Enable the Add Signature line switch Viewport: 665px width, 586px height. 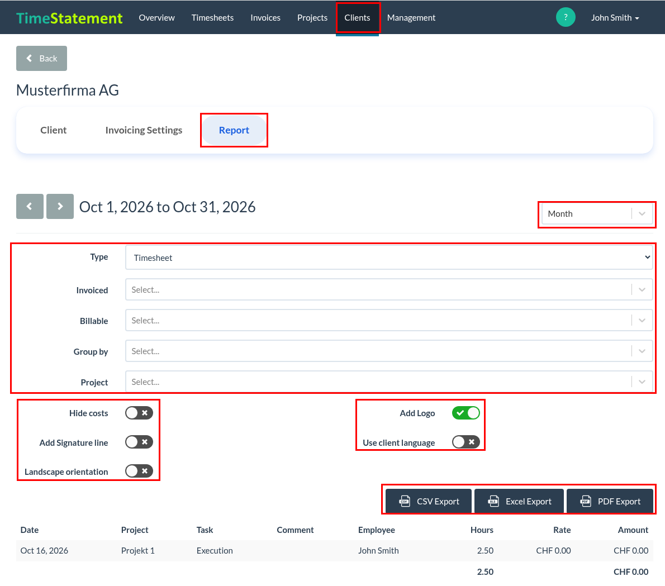[139, 442]
